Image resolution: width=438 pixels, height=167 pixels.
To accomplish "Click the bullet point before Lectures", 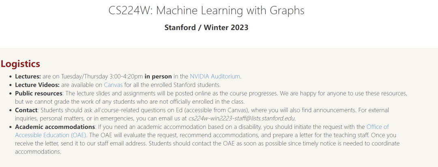I will (x=11, y=77).
